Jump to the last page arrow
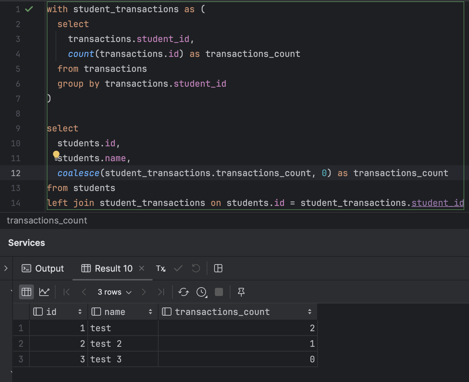This screenshot has height=382, width=469. pyautogui.click(x=161, y=292)
